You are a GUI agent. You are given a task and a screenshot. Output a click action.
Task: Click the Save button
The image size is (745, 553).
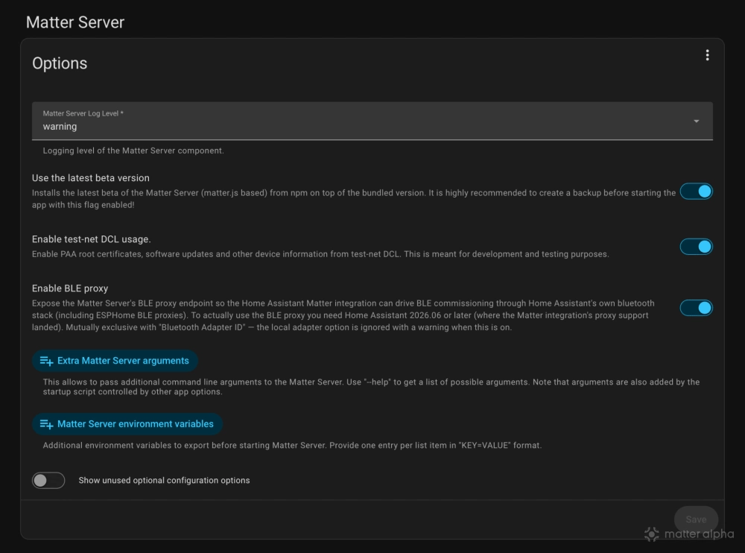pyautogui.click(x=696, y=519)
